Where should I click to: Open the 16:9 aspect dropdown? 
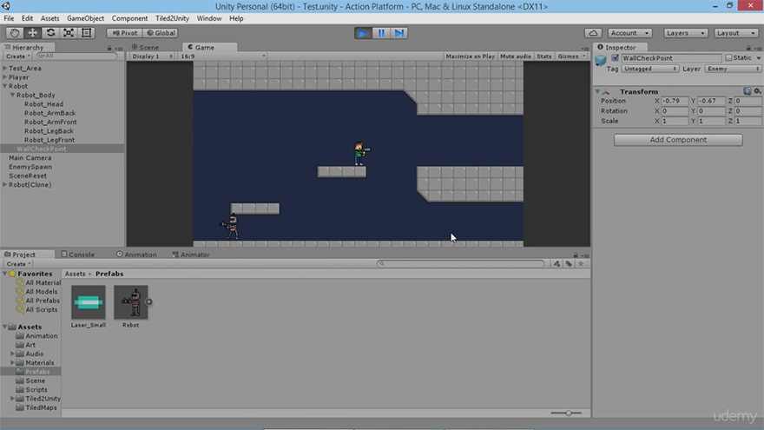pyautogui.click(x=222, y=56)
